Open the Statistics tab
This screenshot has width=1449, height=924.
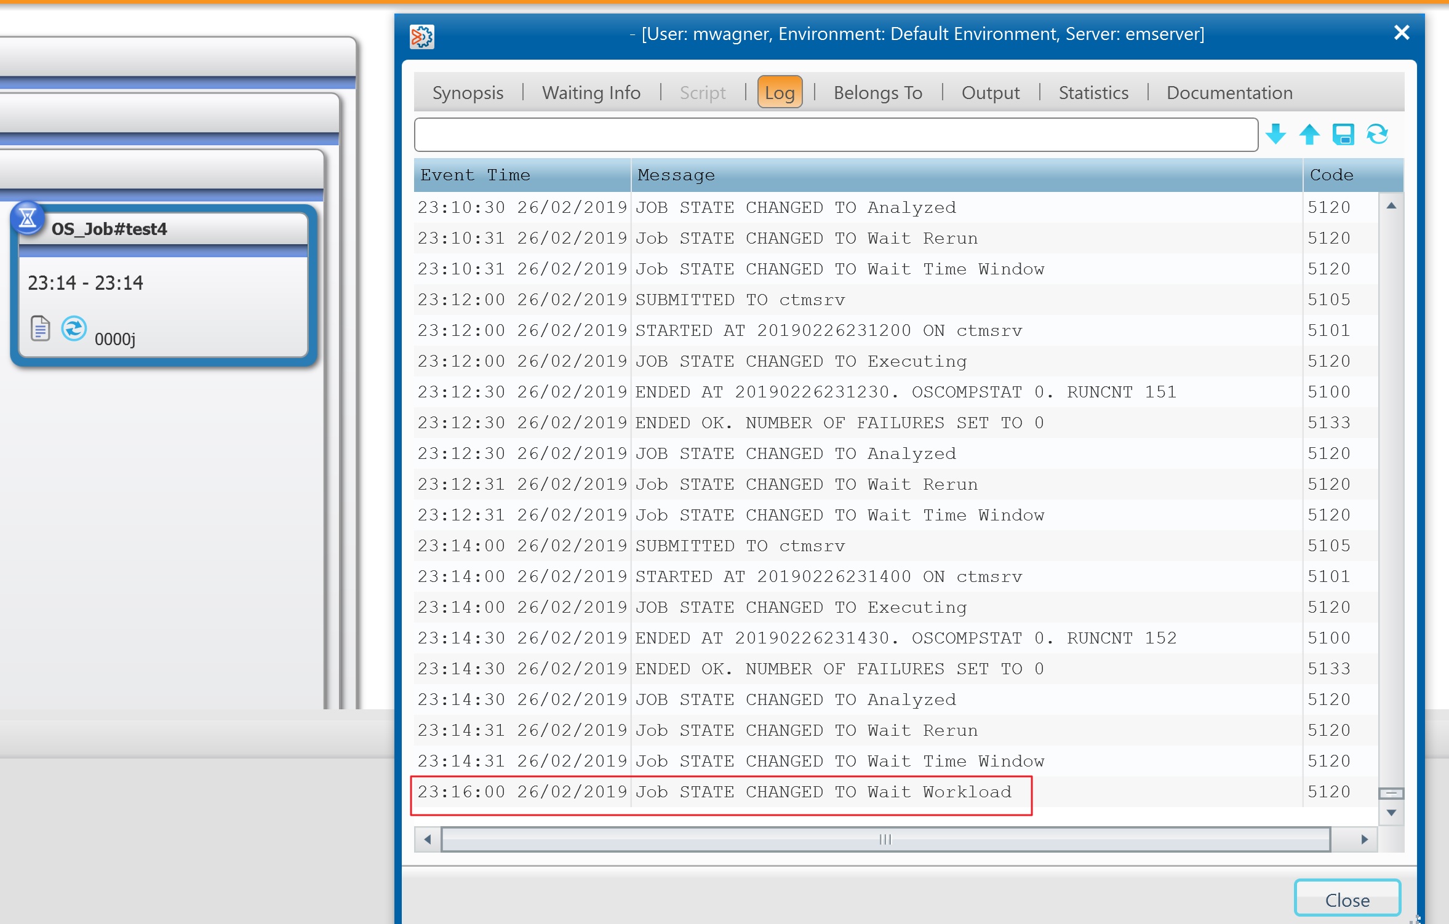(1093, 92)
